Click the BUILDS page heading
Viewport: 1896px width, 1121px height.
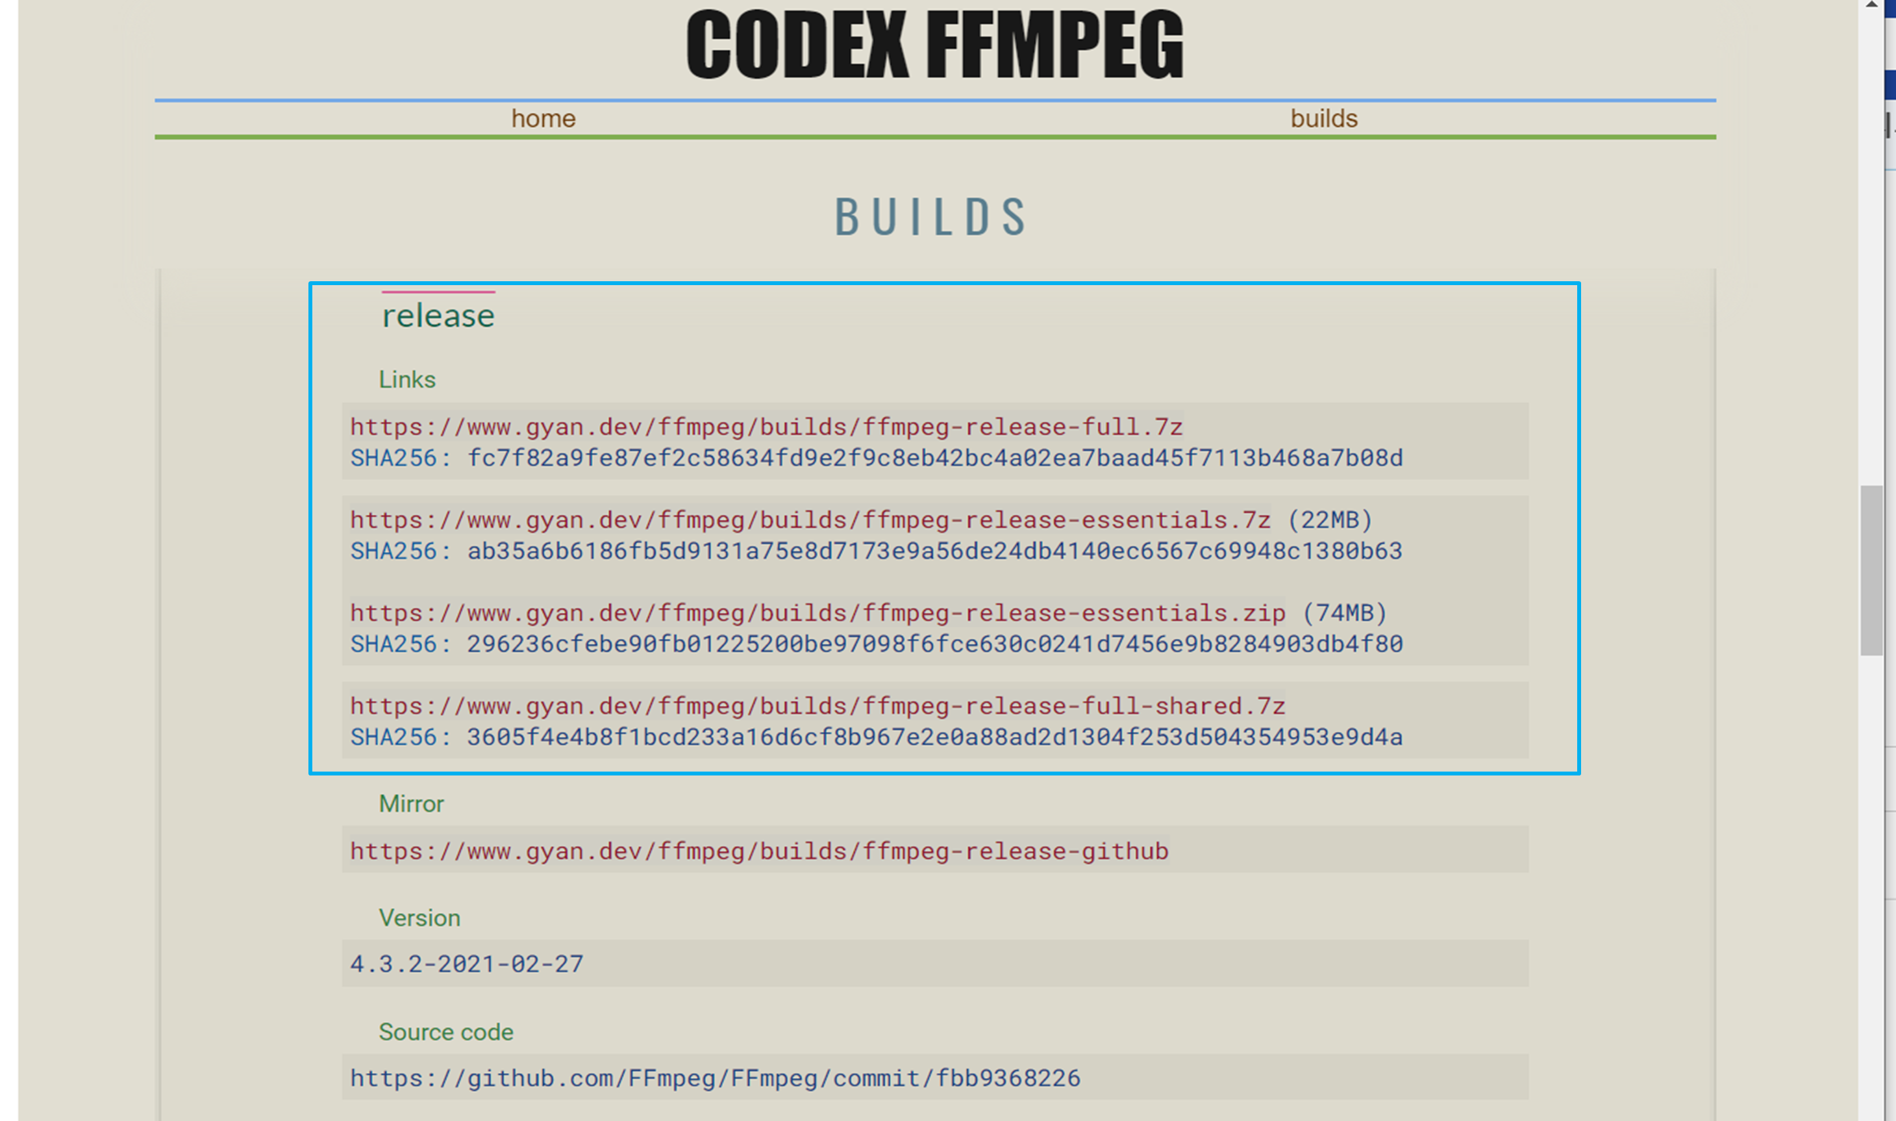932,218
